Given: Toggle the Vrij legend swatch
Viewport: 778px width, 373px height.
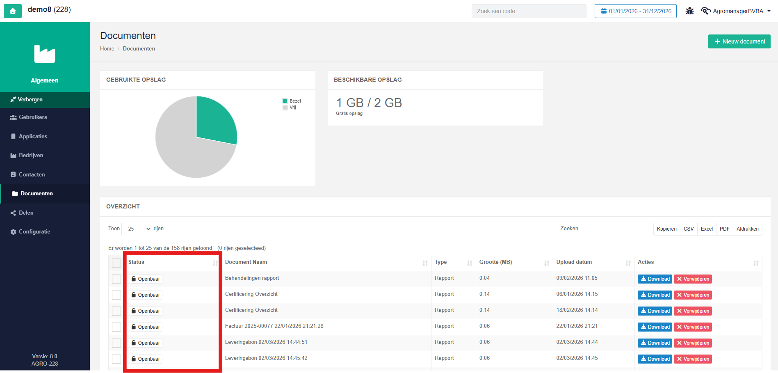Looking at the screenshot, I should pyautogui.click(x=285, y=108).
